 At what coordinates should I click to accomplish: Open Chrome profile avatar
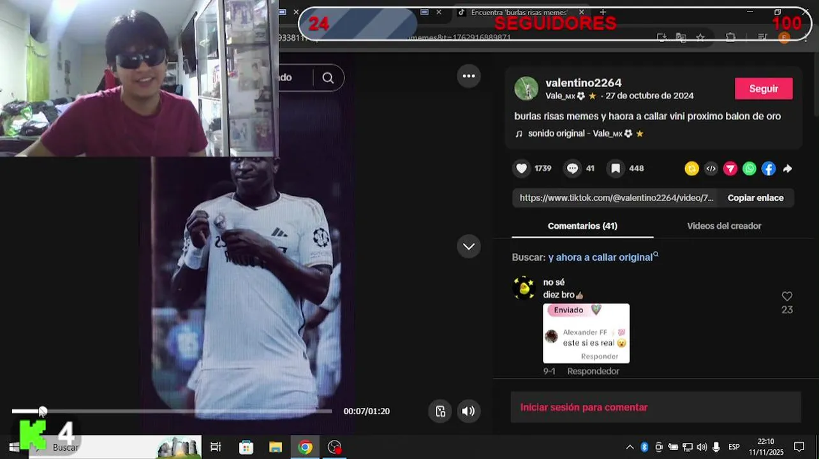tap(785, 38)
